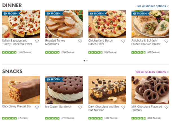Favorite Artichoke & Spinach Stuffed Chicken heart

[166, 41]
